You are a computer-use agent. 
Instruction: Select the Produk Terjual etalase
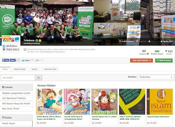coord(16,123)
